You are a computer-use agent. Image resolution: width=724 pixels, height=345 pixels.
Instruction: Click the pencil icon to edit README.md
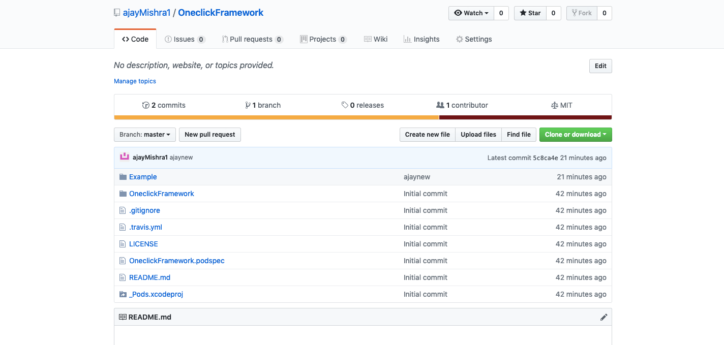point(604,317)
